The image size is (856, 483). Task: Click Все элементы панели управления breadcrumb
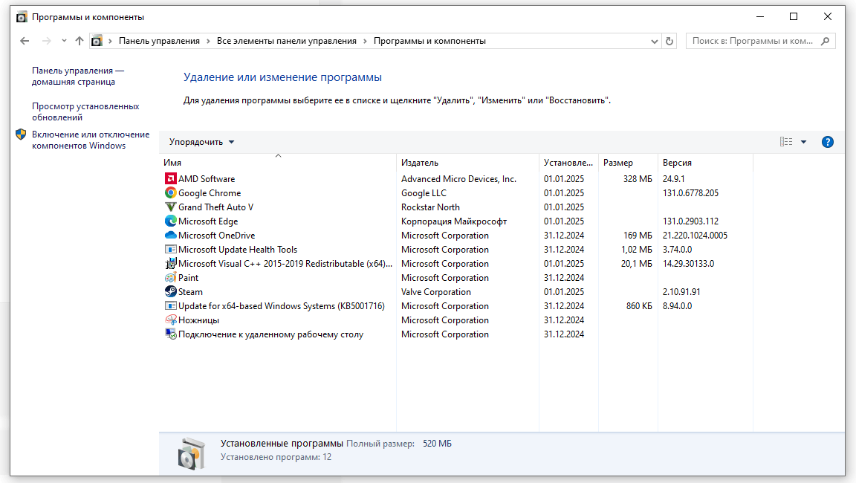coord(287,41)
